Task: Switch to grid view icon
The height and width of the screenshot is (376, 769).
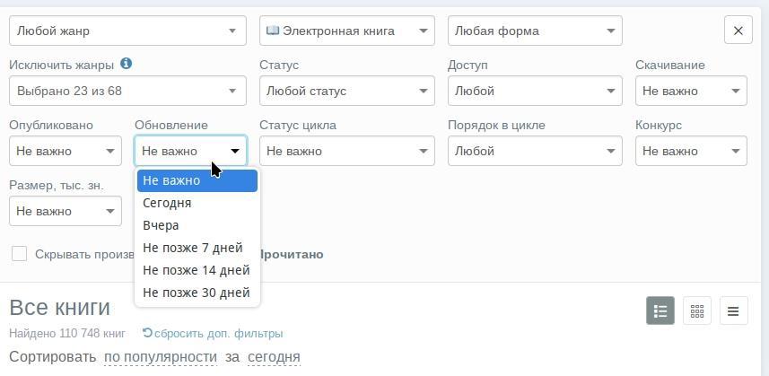Action: (x=697, y=311)
